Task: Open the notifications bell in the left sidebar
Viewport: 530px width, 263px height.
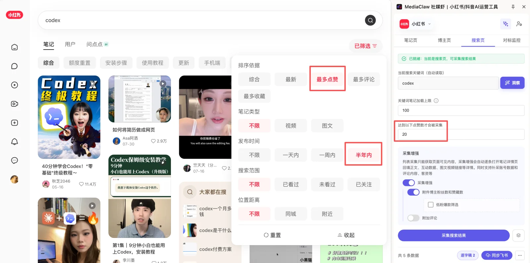Action: pos(15,141)
